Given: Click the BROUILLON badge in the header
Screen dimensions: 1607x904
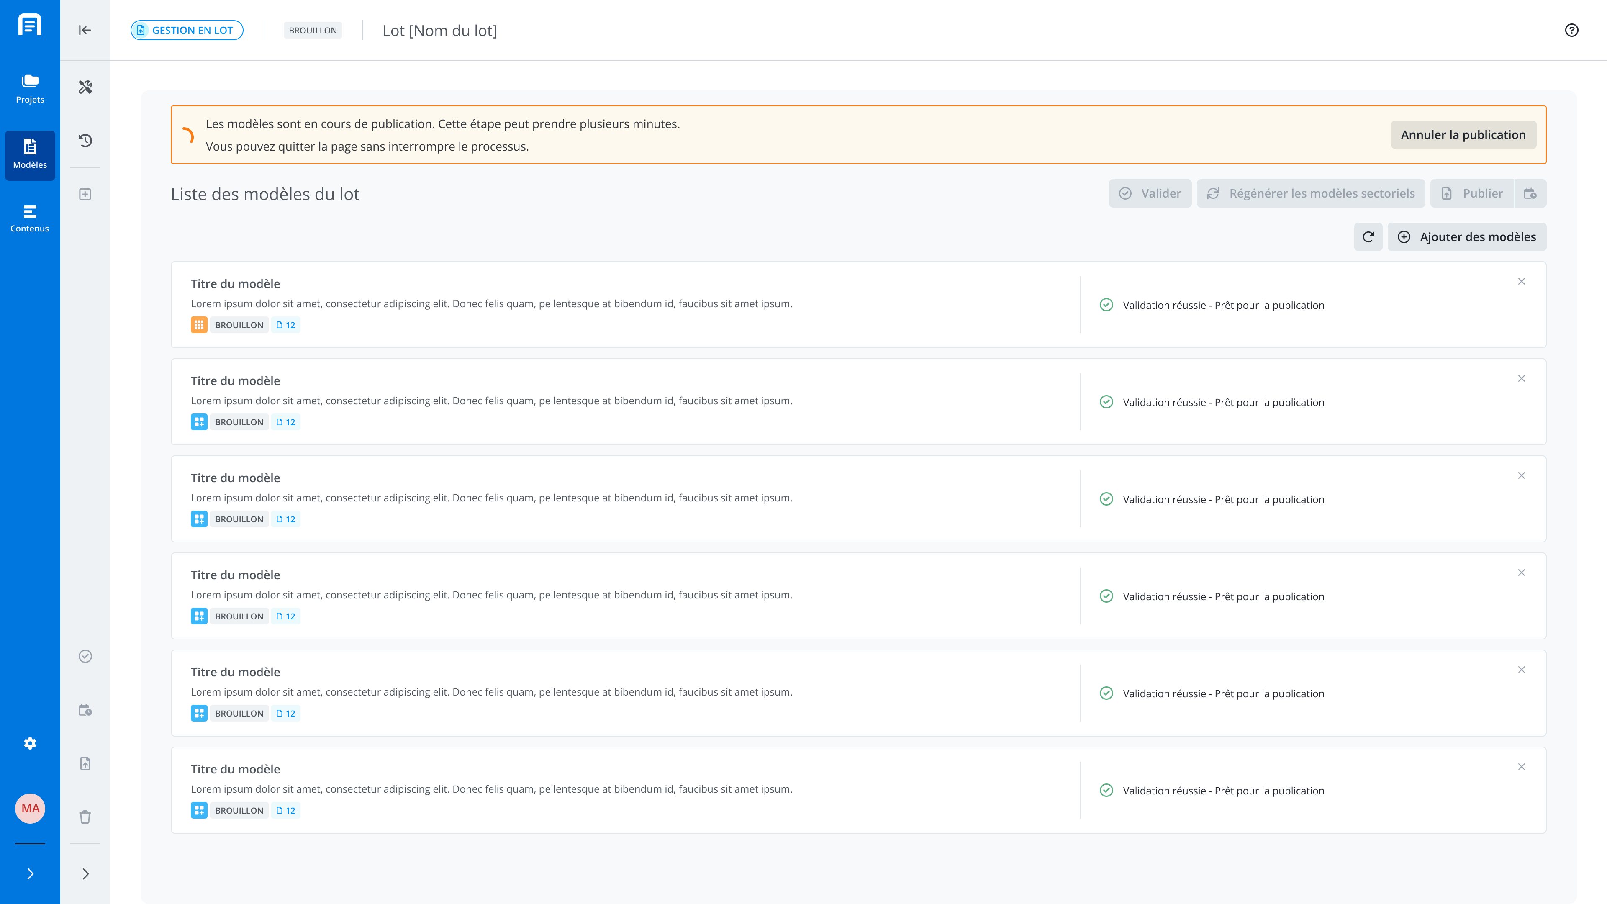Looking at the screenshot, I should 313,30.
